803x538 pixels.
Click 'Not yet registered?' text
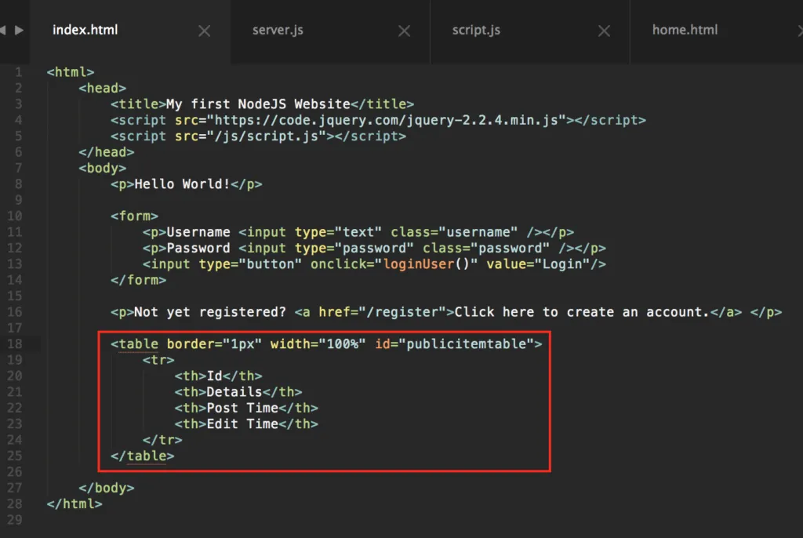(x=210, y=312)
